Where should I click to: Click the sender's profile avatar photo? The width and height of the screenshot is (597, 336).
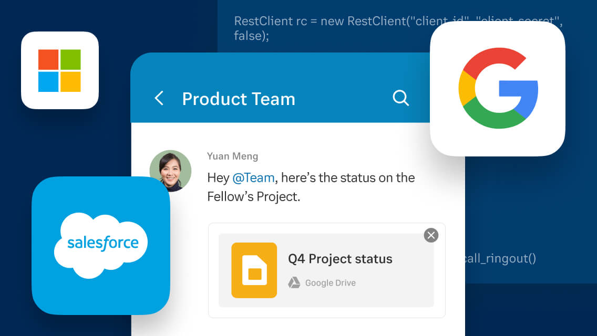coord(170,171)
